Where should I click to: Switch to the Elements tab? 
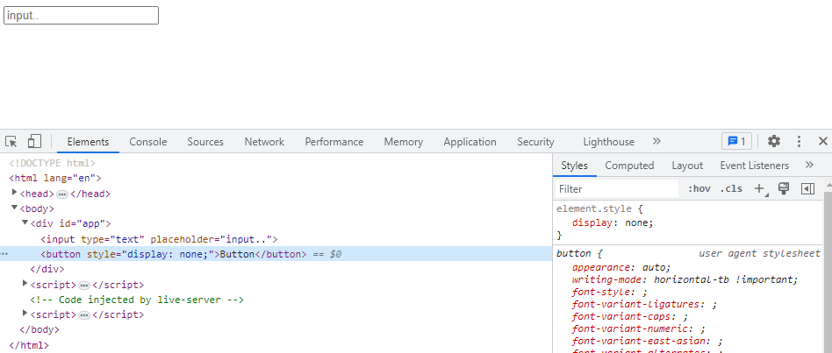(88, 142)
